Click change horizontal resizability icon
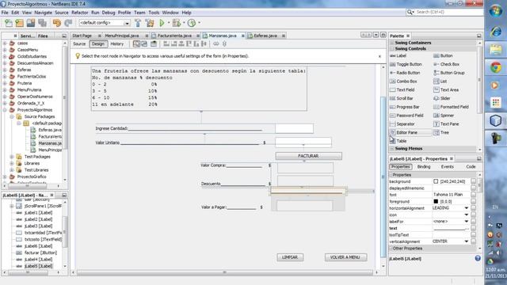 (x=216, y=44)
